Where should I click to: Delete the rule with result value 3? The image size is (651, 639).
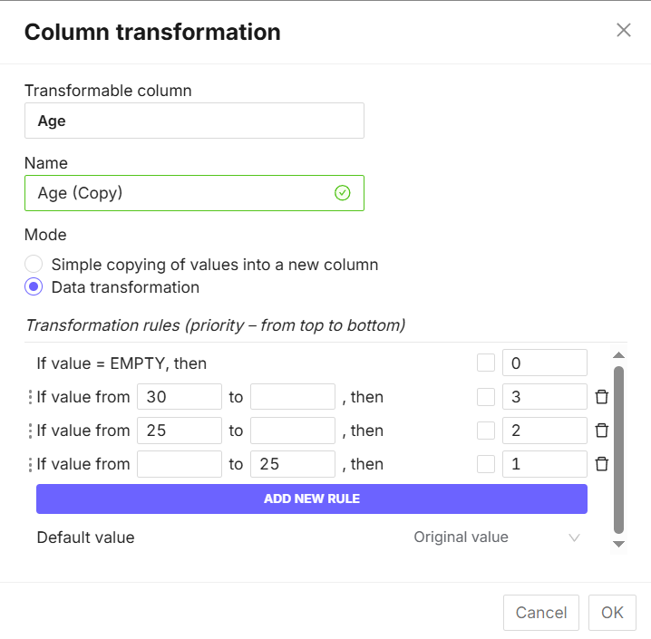602,397
